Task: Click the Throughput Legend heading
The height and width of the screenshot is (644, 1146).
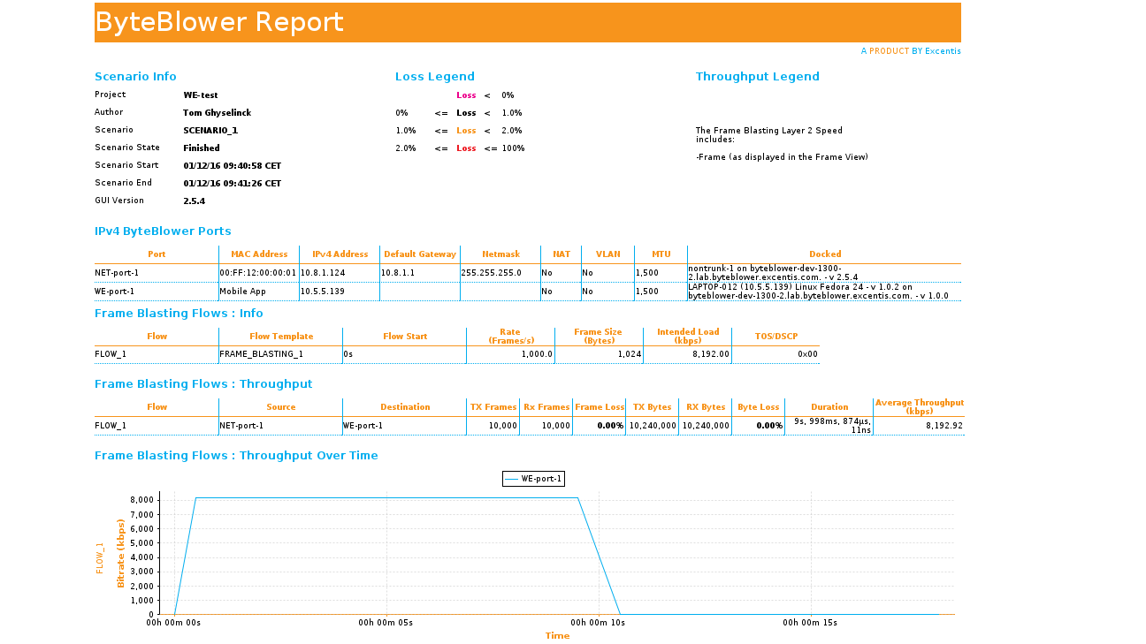Action: pyautogui.click(x=757, y=77)
